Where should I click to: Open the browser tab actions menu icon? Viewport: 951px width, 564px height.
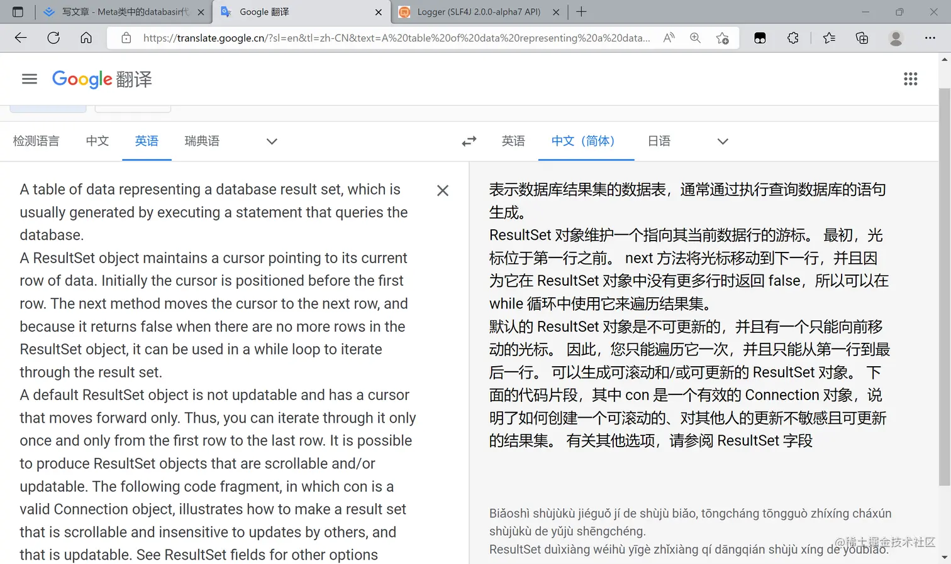[18, 12]
